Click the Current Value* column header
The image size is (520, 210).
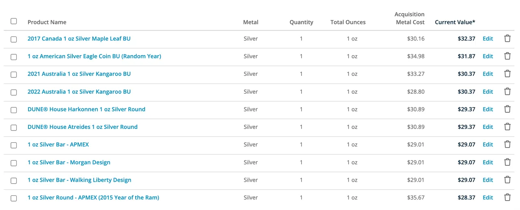[455, 22]
